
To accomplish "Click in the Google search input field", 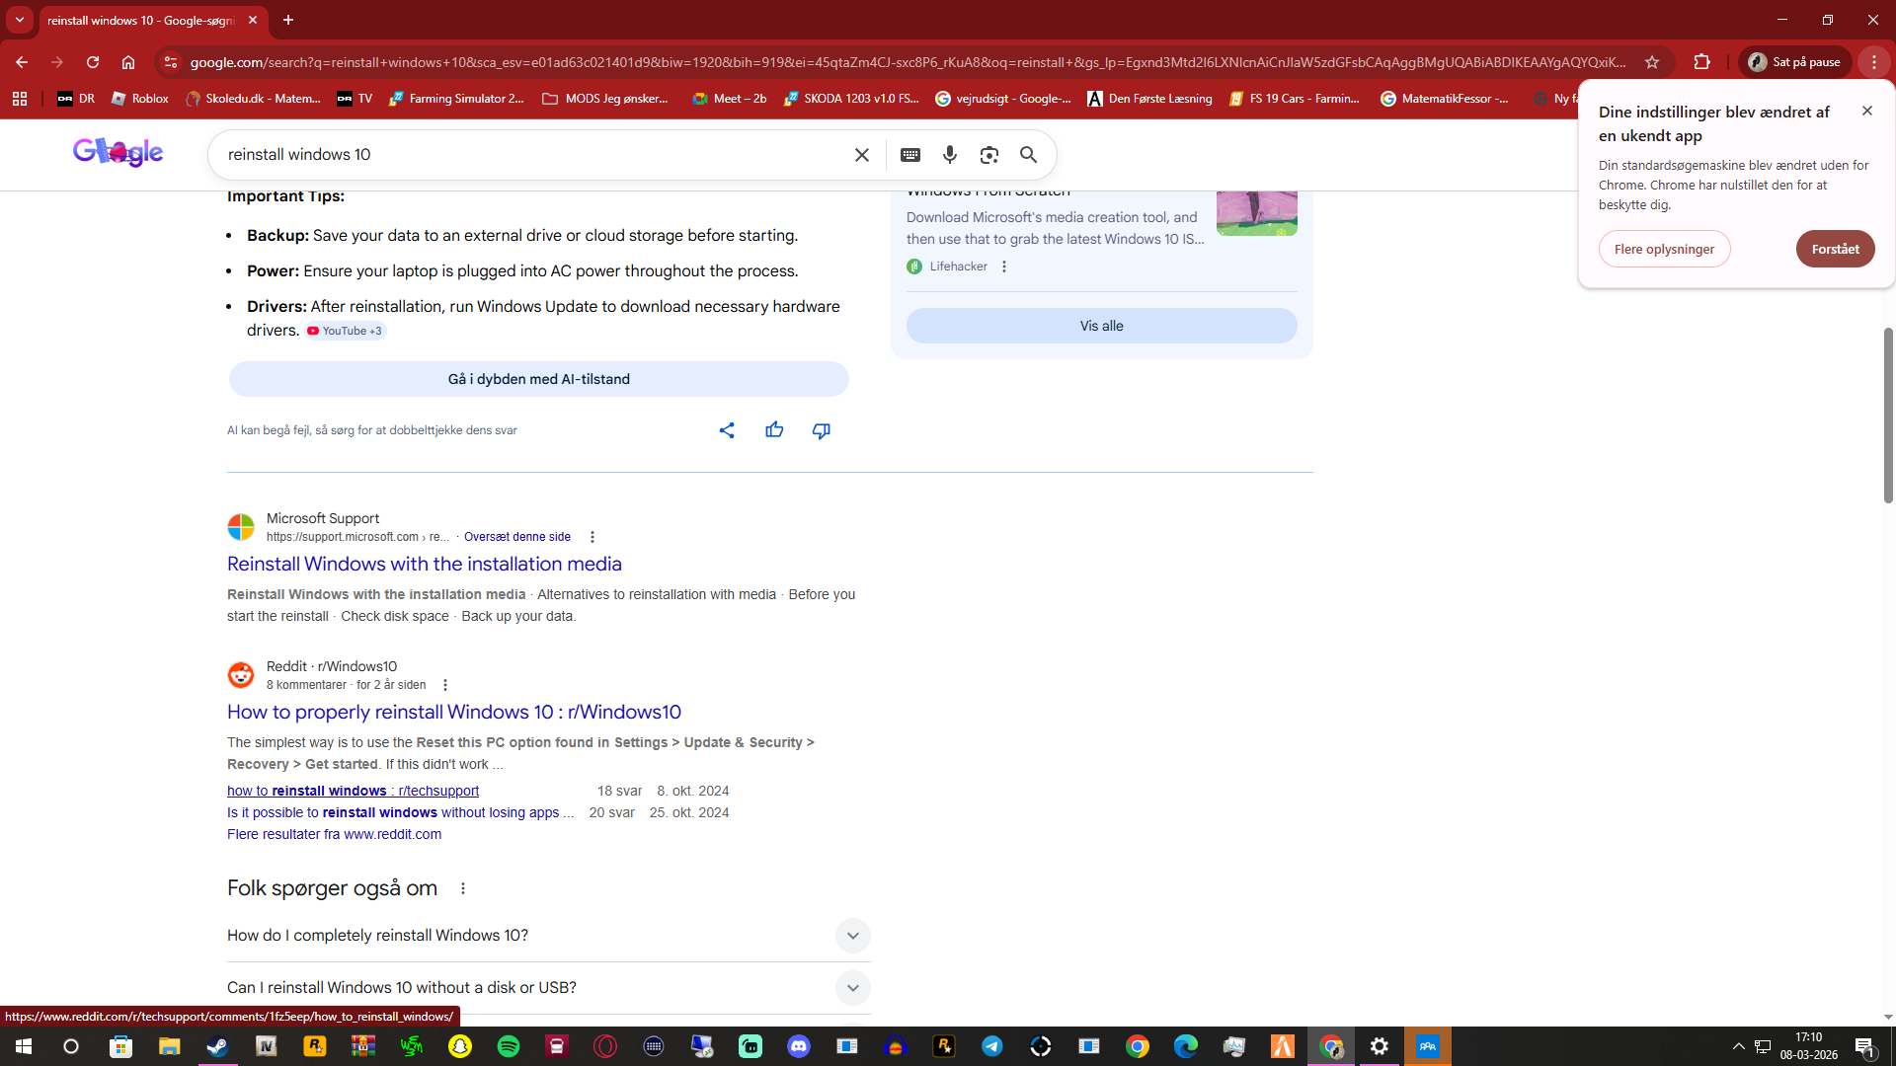I will (x=533, y=155).
